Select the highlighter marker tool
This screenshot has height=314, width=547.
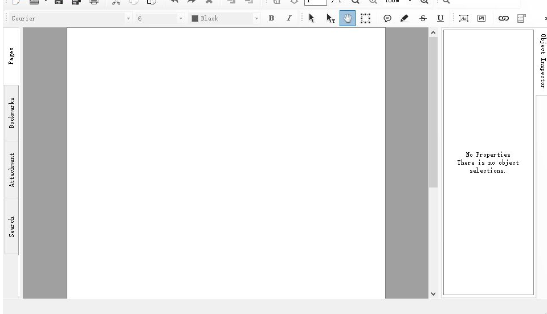[405, 18]
